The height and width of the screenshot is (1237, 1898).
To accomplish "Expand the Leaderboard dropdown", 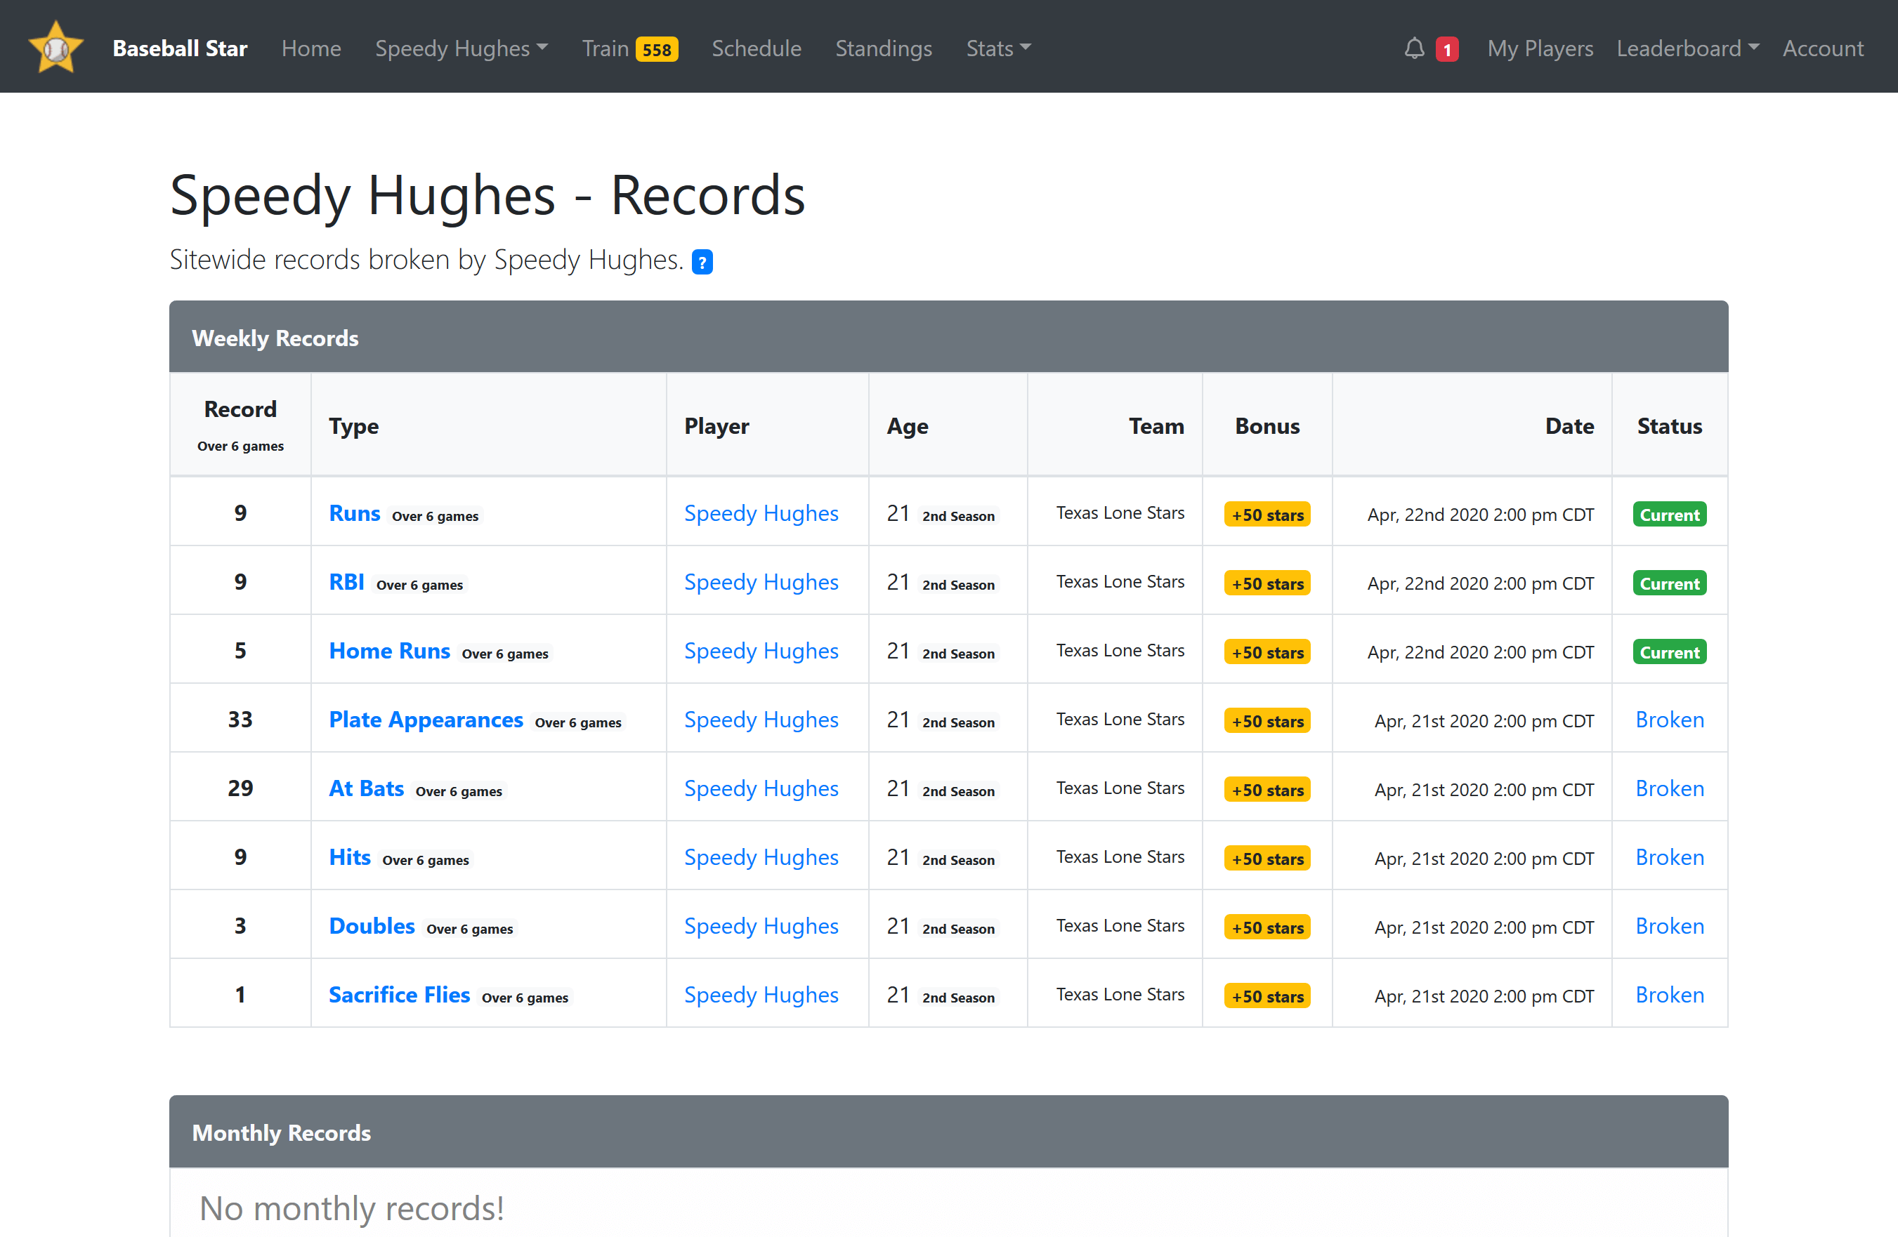I will (1687, 48).
